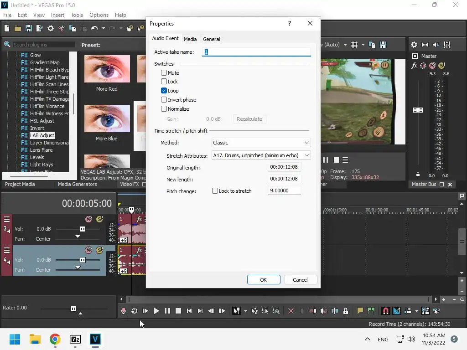This screenshot has height=350, width=467.
Task: Check Lock to stretch option
Action: tap(215, 191)
